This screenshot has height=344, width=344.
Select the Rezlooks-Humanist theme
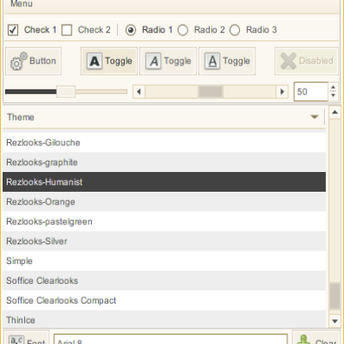coord(164,182)
